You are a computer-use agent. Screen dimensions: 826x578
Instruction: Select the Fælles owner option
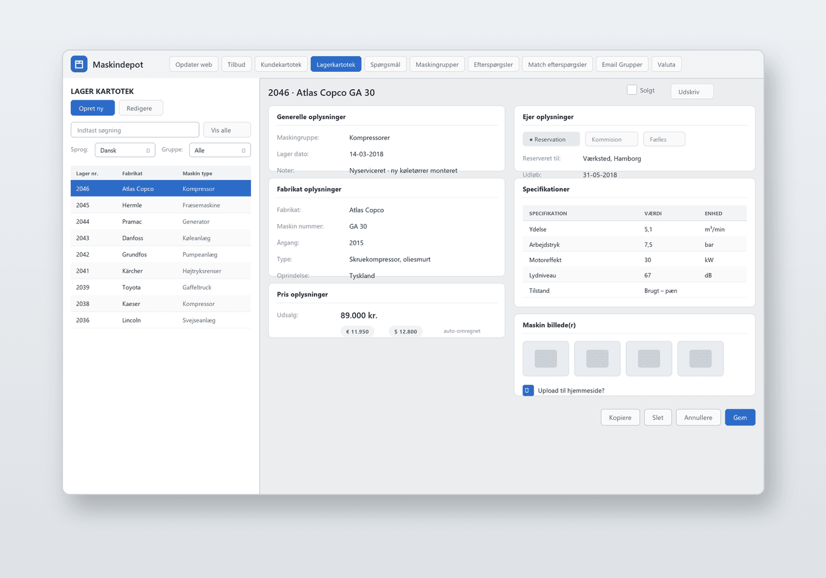[664, 139]
